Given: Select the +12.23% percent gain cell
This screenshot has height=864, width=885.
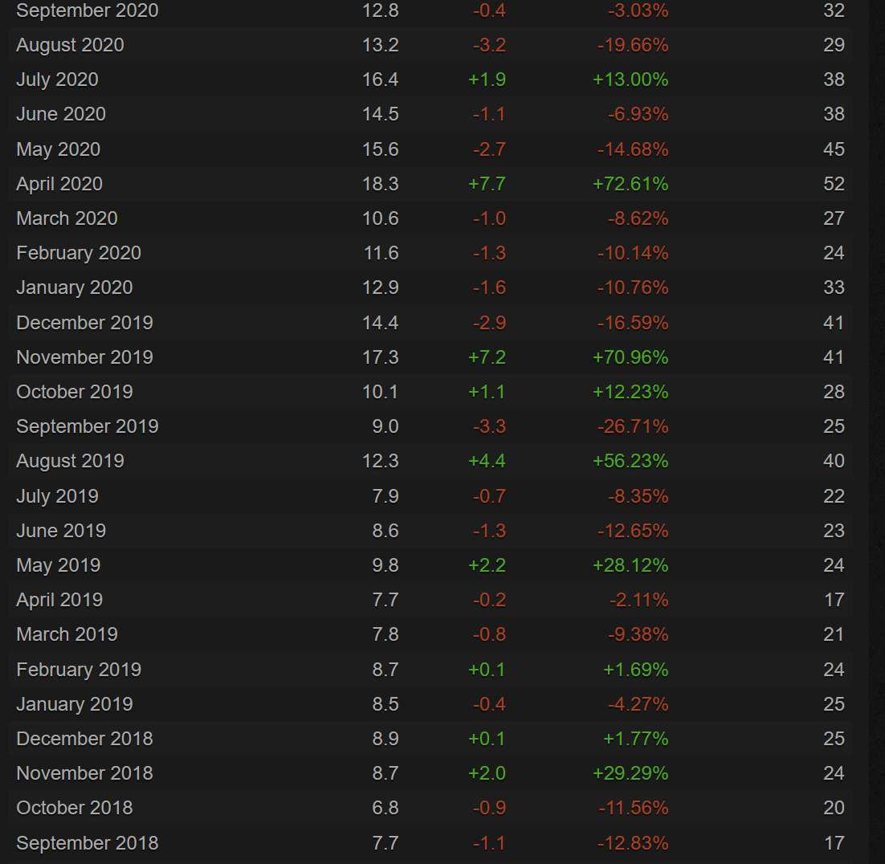Looking at the screenshot, I should coord(630,392).
